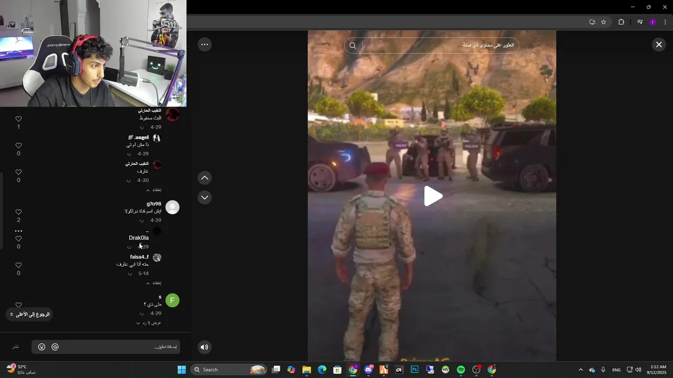The height and width of the screenshot is (378, 673).
Task: Close the video viewer with X
Action: tap(658, 45)
